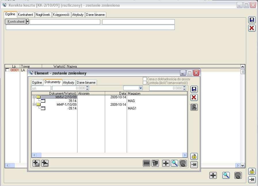The width and height of the screenshot is (258, 186).
Task: Click the Magazyn column header
Action: click(x=157, y=93)
